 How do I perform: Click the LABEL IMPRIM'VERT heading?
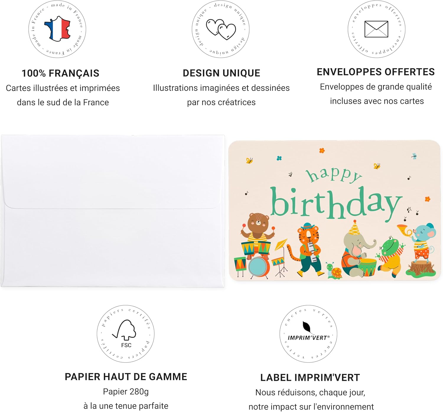pyautogui.click(x=310, y=378)
